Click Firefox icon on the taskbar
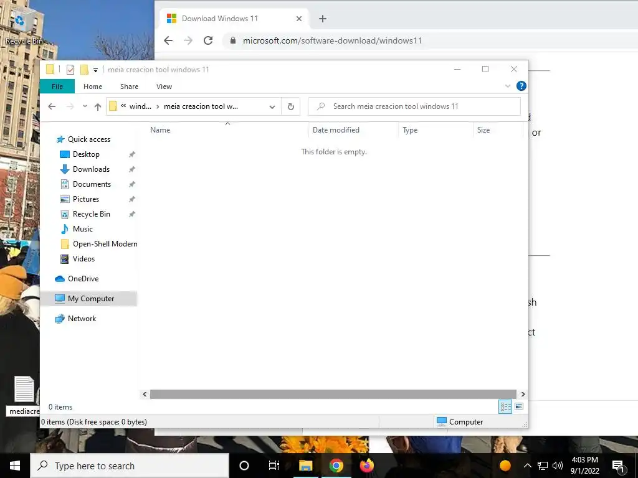638x478 pixels. (x=366, y=466)
